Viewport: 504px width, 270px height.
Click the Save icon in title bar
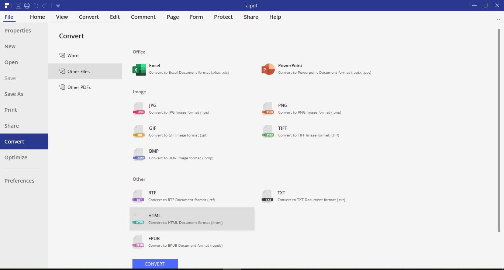click(x=18, y=6)
